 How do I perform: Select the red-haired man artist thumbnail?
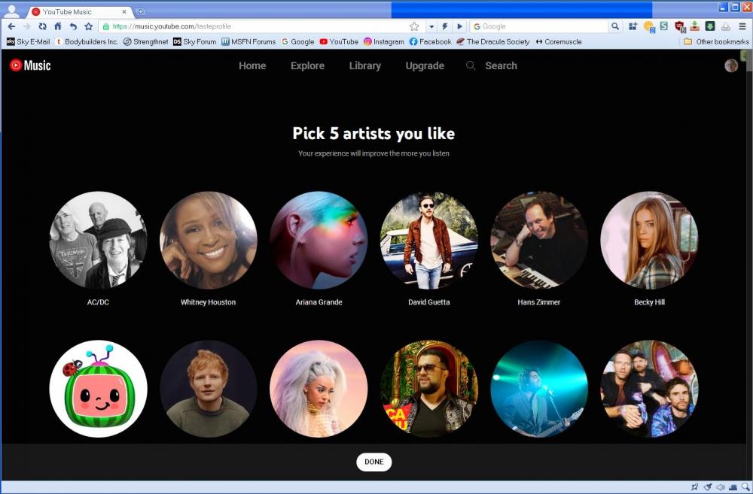pyautogui.click(x=208, y=389)
